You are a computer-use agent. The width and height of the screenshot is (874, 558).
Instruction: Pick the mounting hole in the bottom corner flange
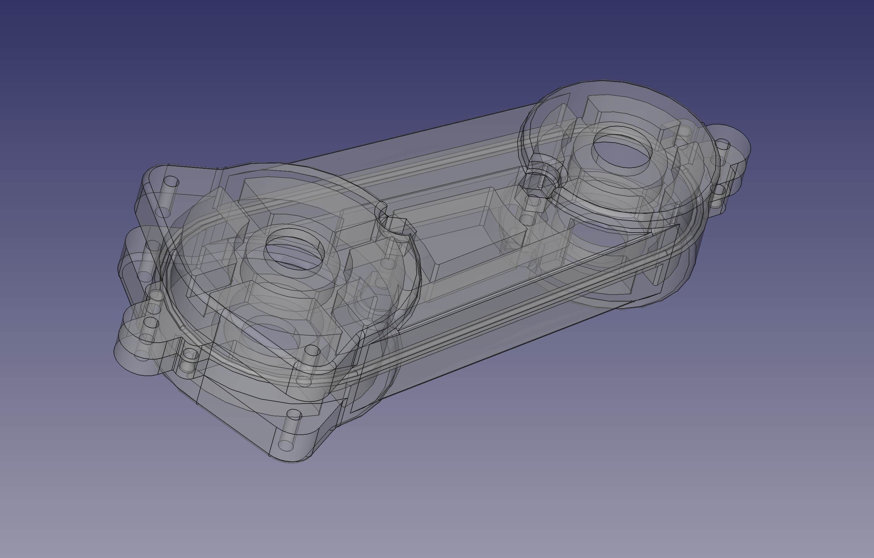pos(294,414)
